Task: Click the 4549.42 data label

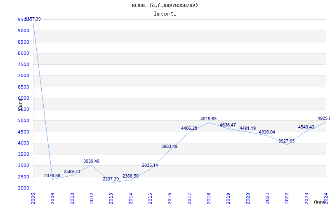Action: (306, 127)
